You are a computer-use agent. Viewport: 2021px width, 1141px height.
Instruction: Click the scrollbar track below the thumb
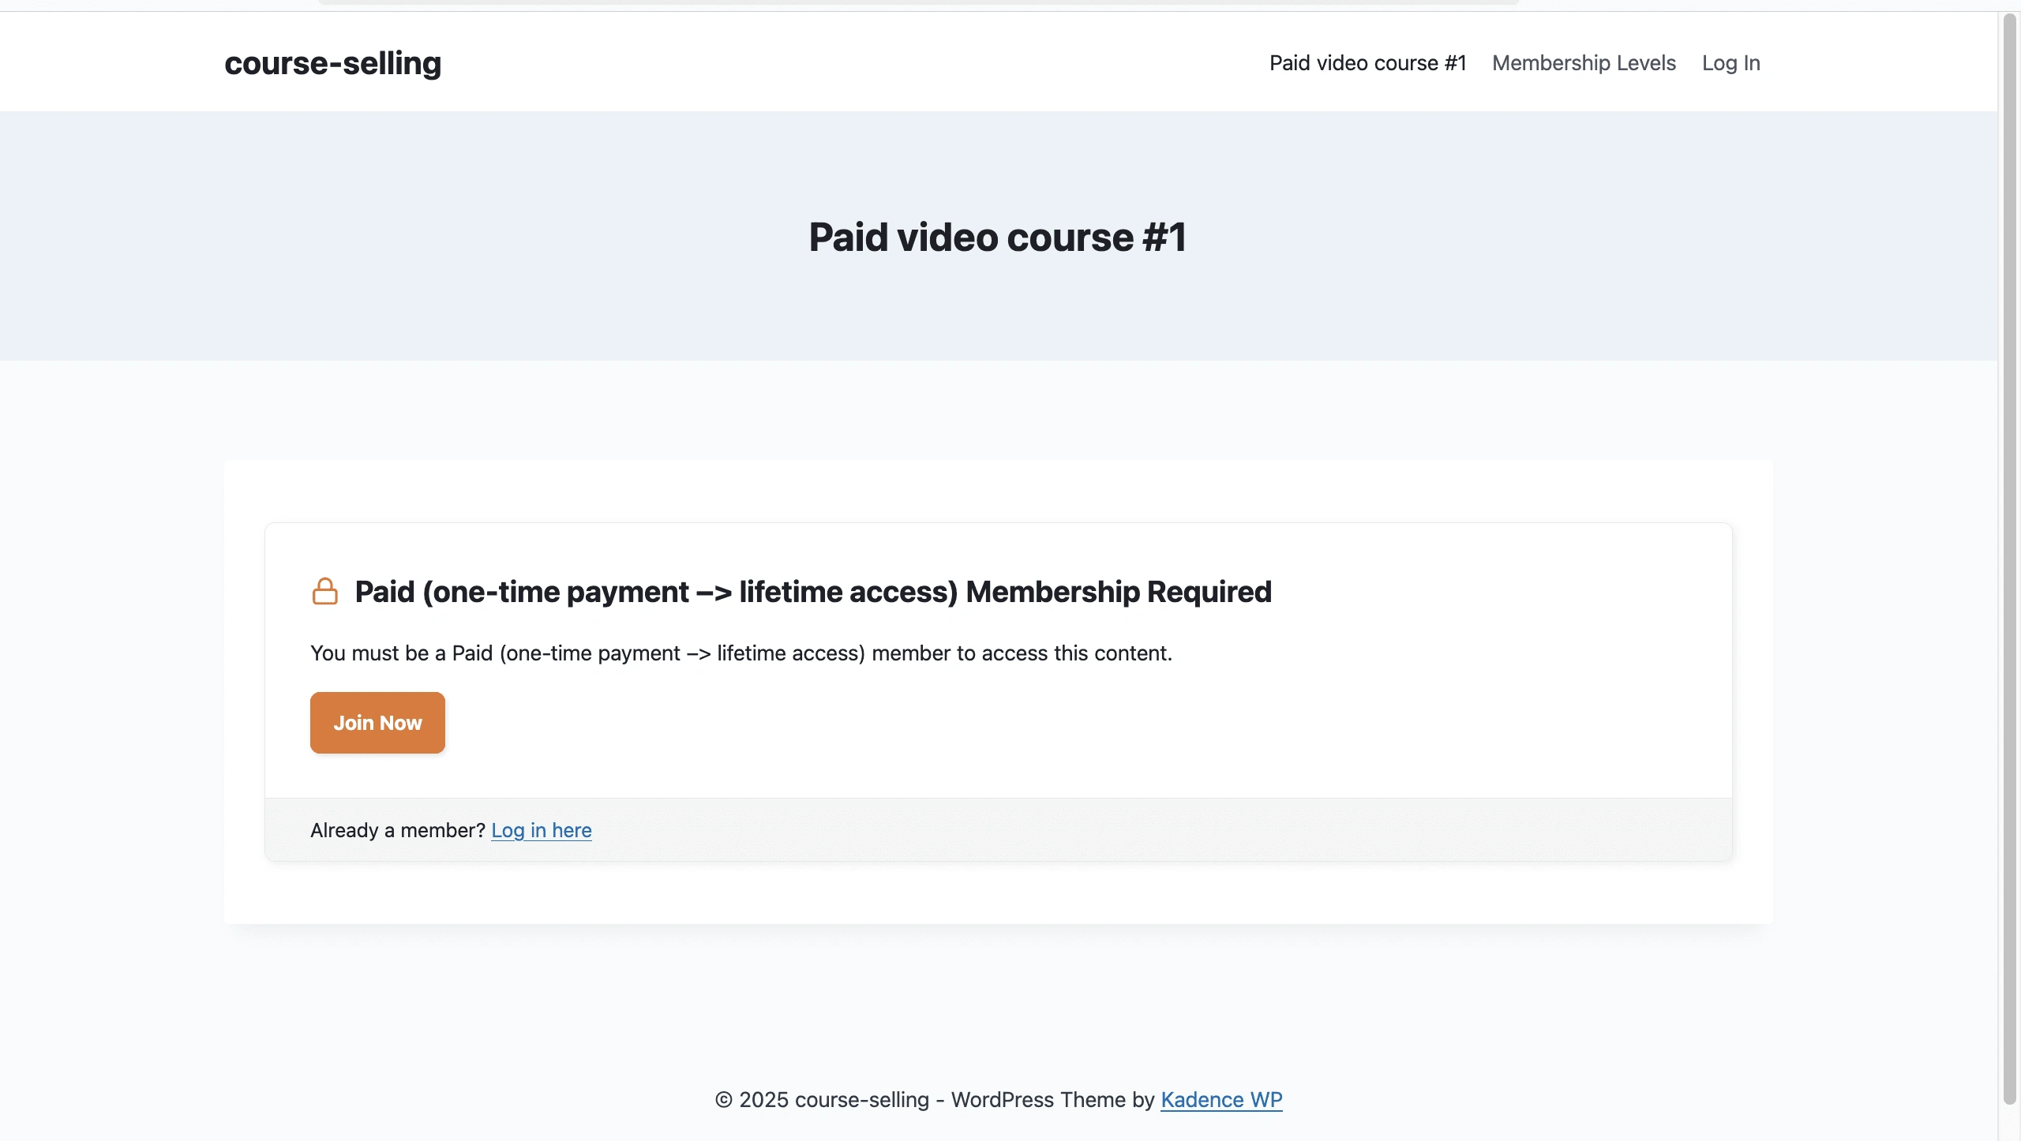(x=2010, y=1122)
